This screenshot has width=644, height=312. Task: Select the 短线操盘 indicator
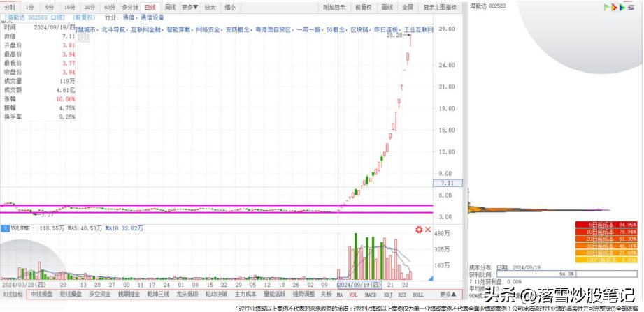click(71, 295)
